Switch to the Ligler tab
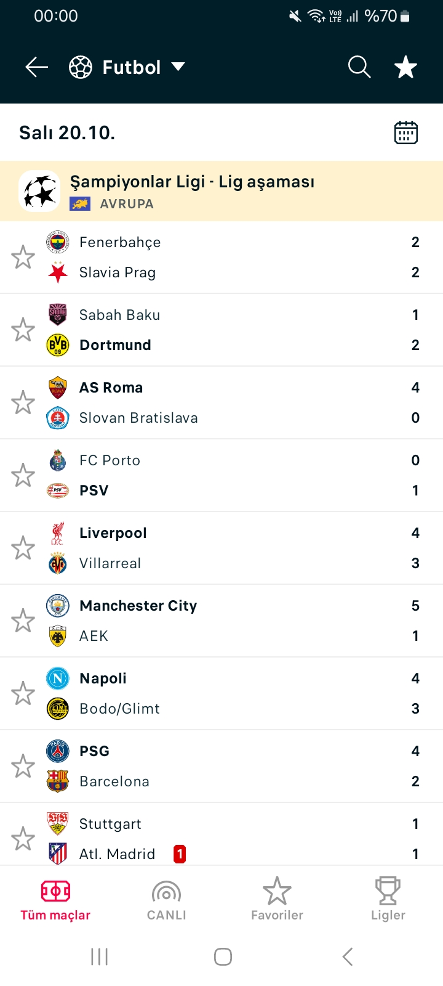Screen dimensions: 443x986 388,900
